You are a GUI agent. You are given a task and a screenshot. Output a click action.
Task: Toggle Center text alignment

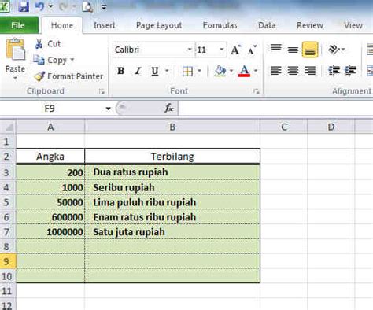pos(293,71)
